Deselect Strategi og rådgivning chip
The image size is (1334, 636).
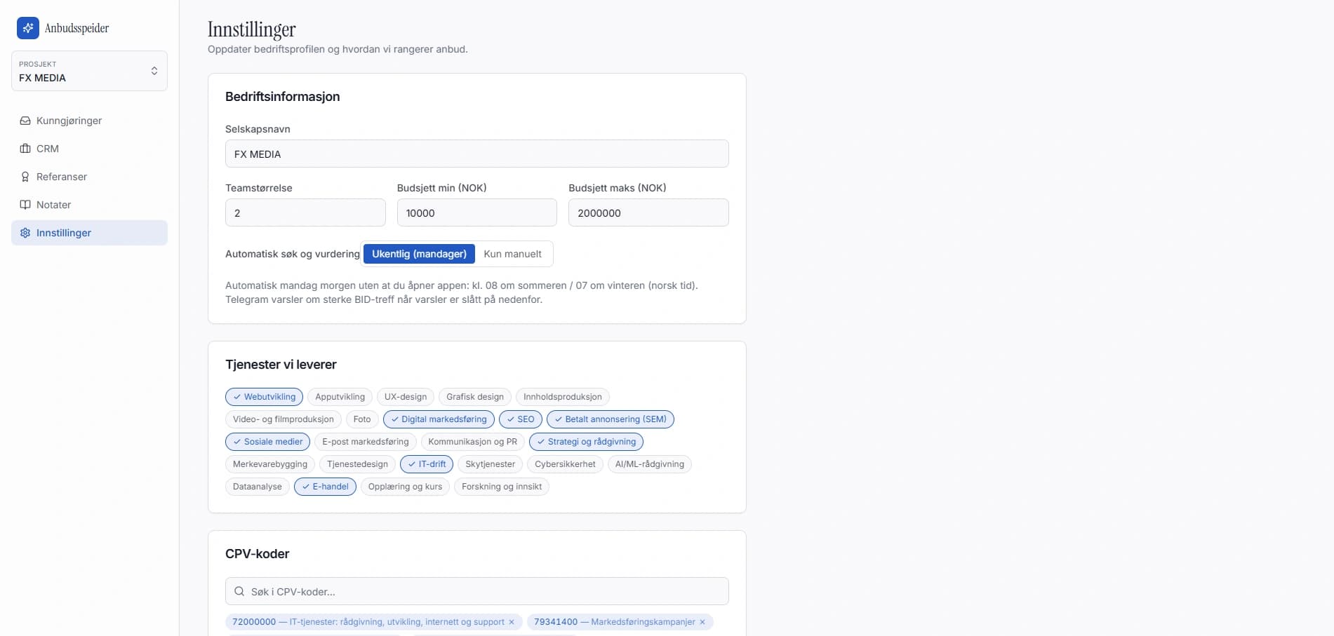587,442
